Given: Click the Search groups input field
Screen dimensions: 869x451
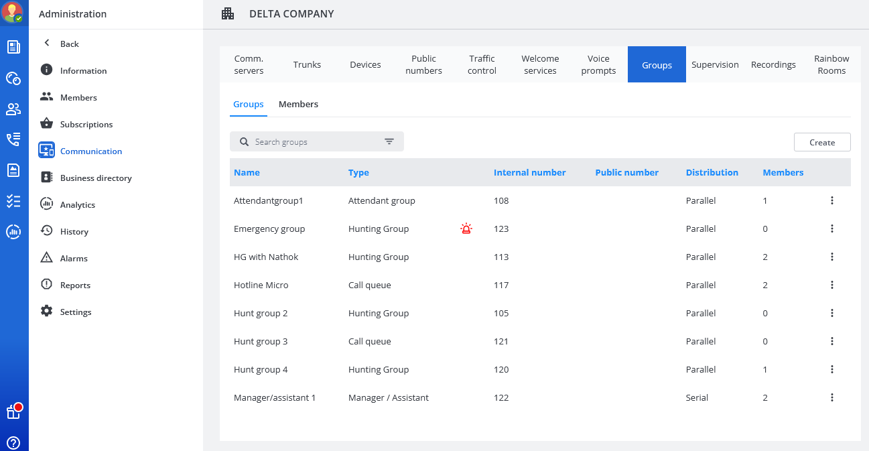Looking at the screenshot, I should [x=315, y=142].
